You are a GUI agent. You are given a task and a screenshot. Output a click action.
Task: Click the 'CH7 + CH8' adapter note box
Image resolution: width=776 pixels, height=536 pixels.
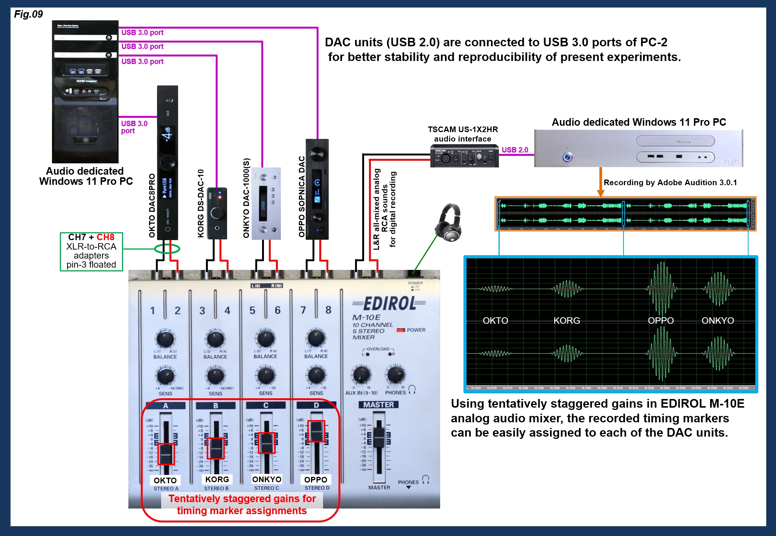coord(91,251)
